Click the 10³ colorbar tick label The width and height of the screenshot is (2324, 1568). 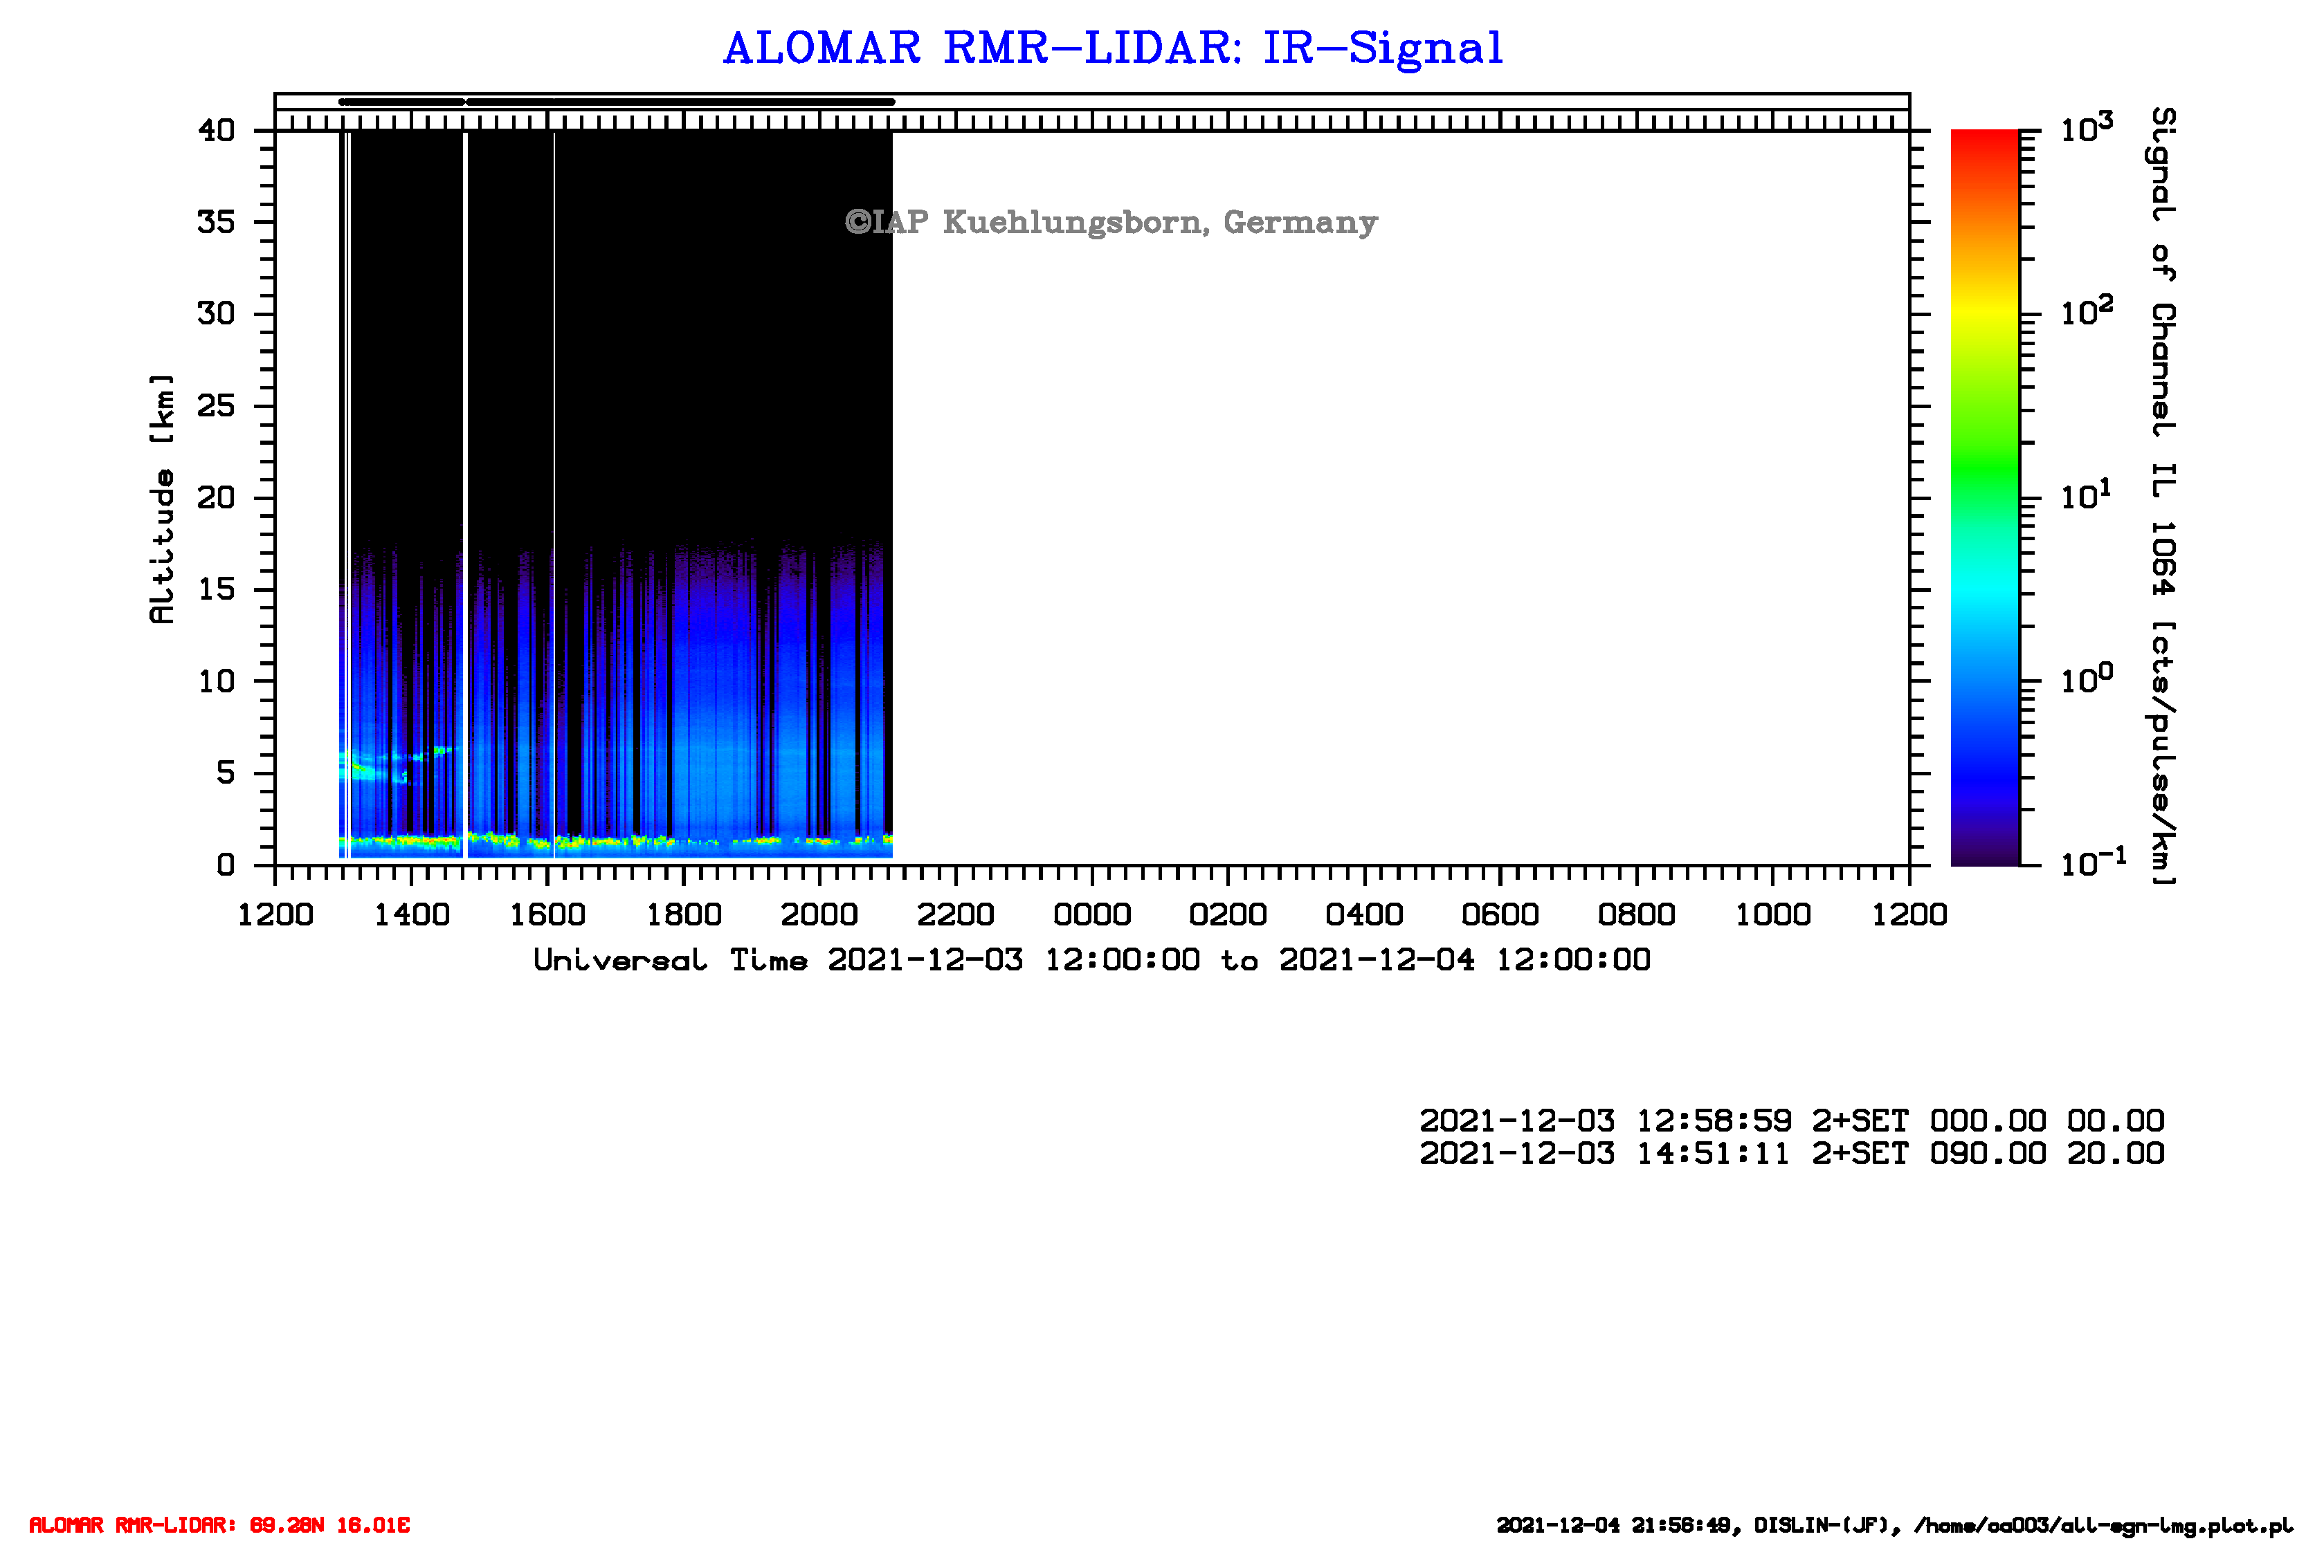(2088, 127)
